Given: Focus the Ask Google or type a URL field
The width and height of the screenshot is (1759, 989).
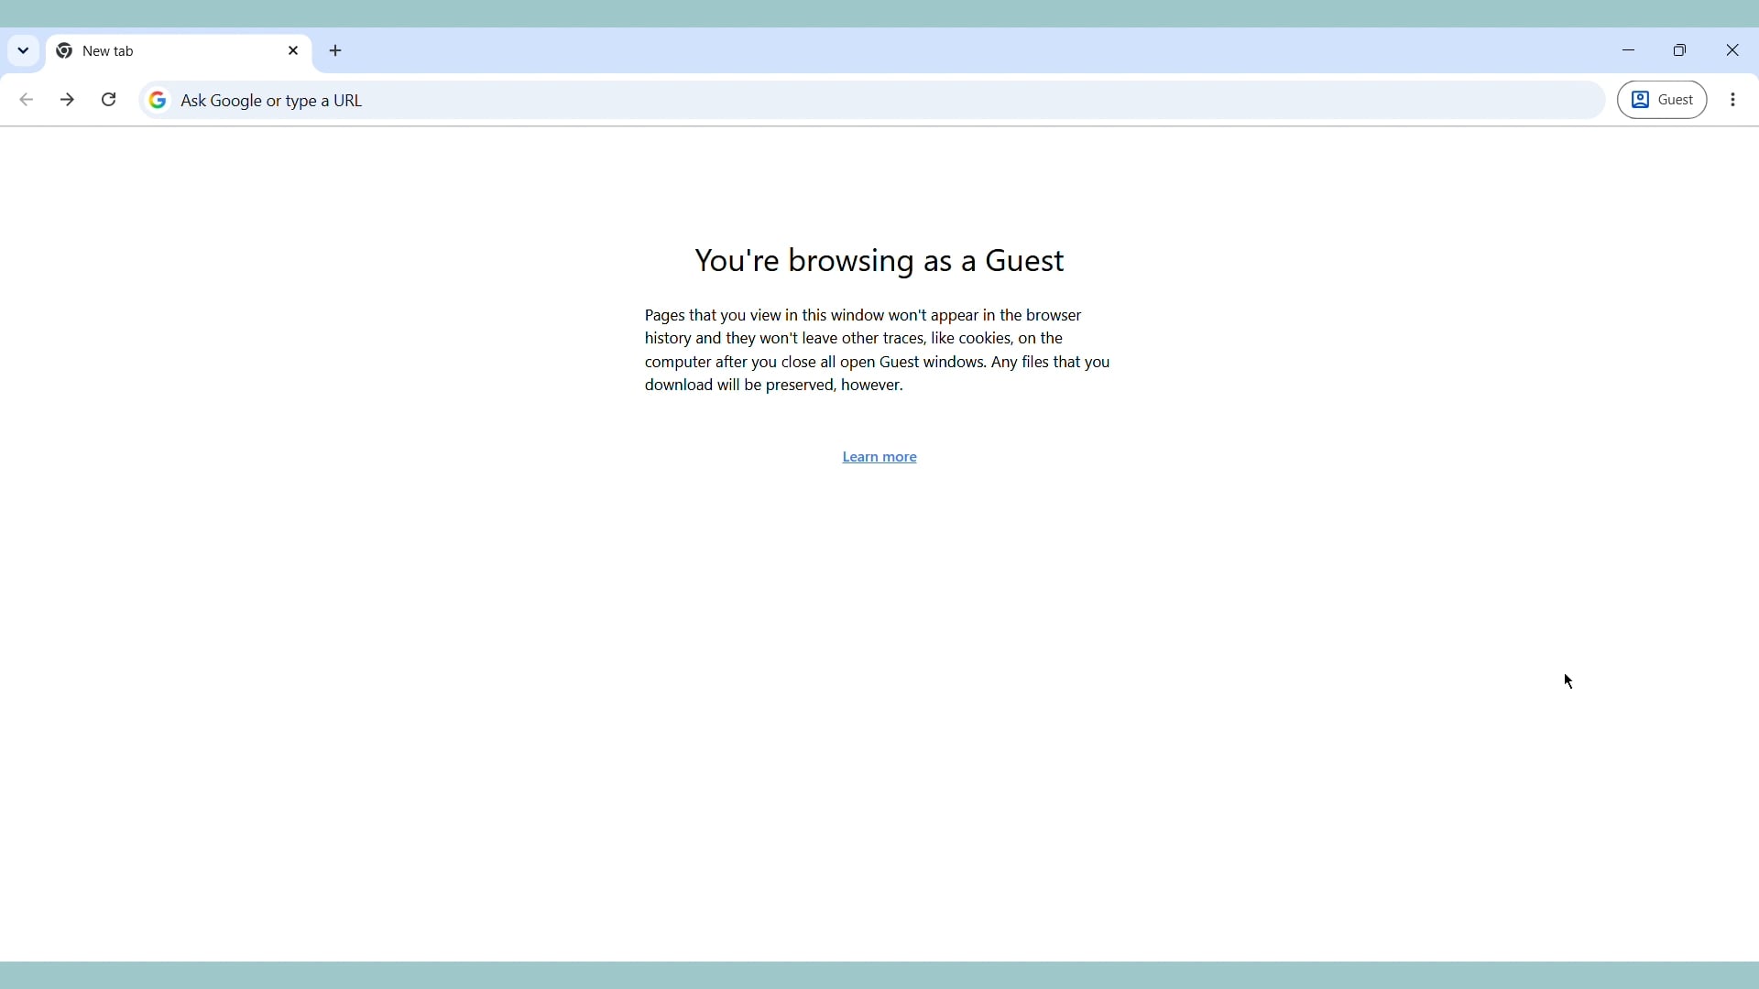Looking at the screenshot, I should pos(874,101).
